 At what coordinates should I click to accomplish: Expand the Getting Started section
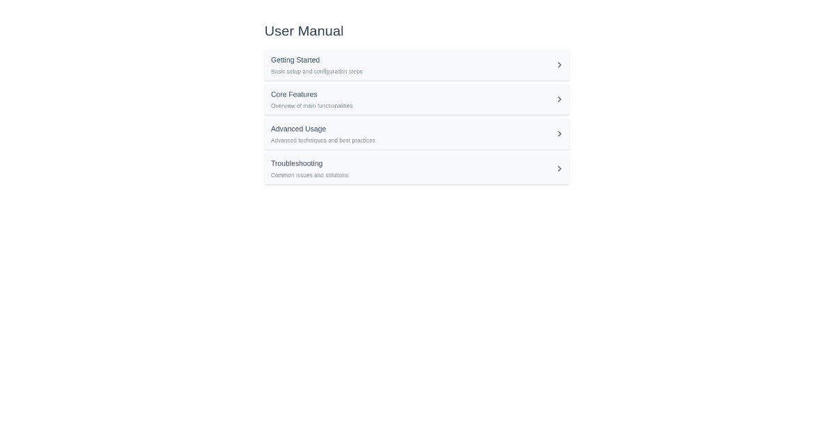417,65
